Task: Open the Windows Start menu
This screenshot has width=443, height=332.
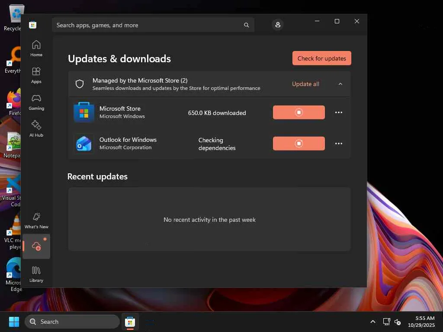Action: click(14, 322)
